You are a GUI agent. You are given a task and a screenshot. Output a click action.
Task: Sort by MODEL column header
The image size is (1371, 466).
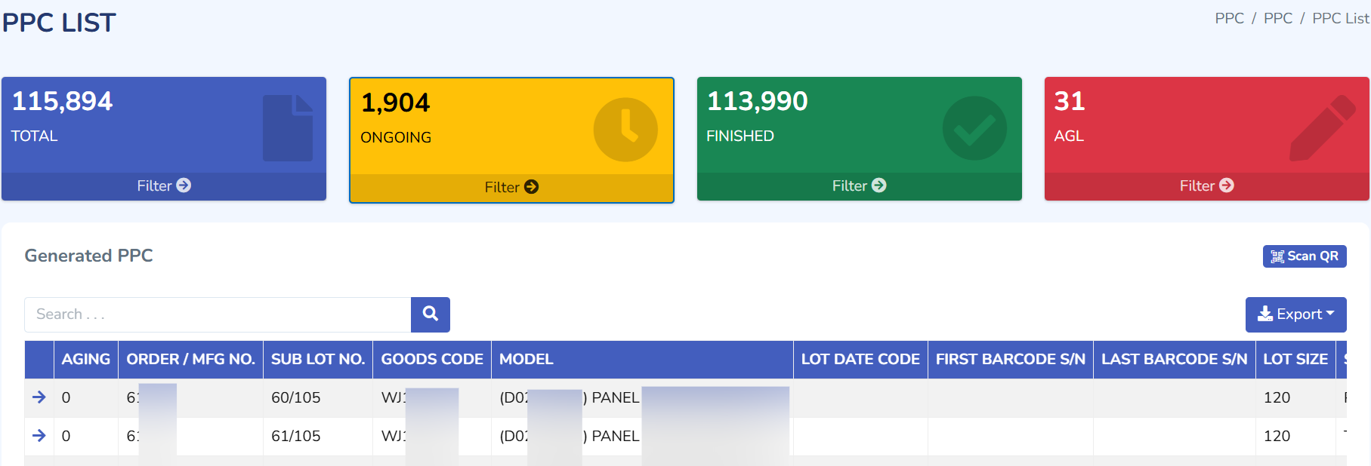coord(642,360)
